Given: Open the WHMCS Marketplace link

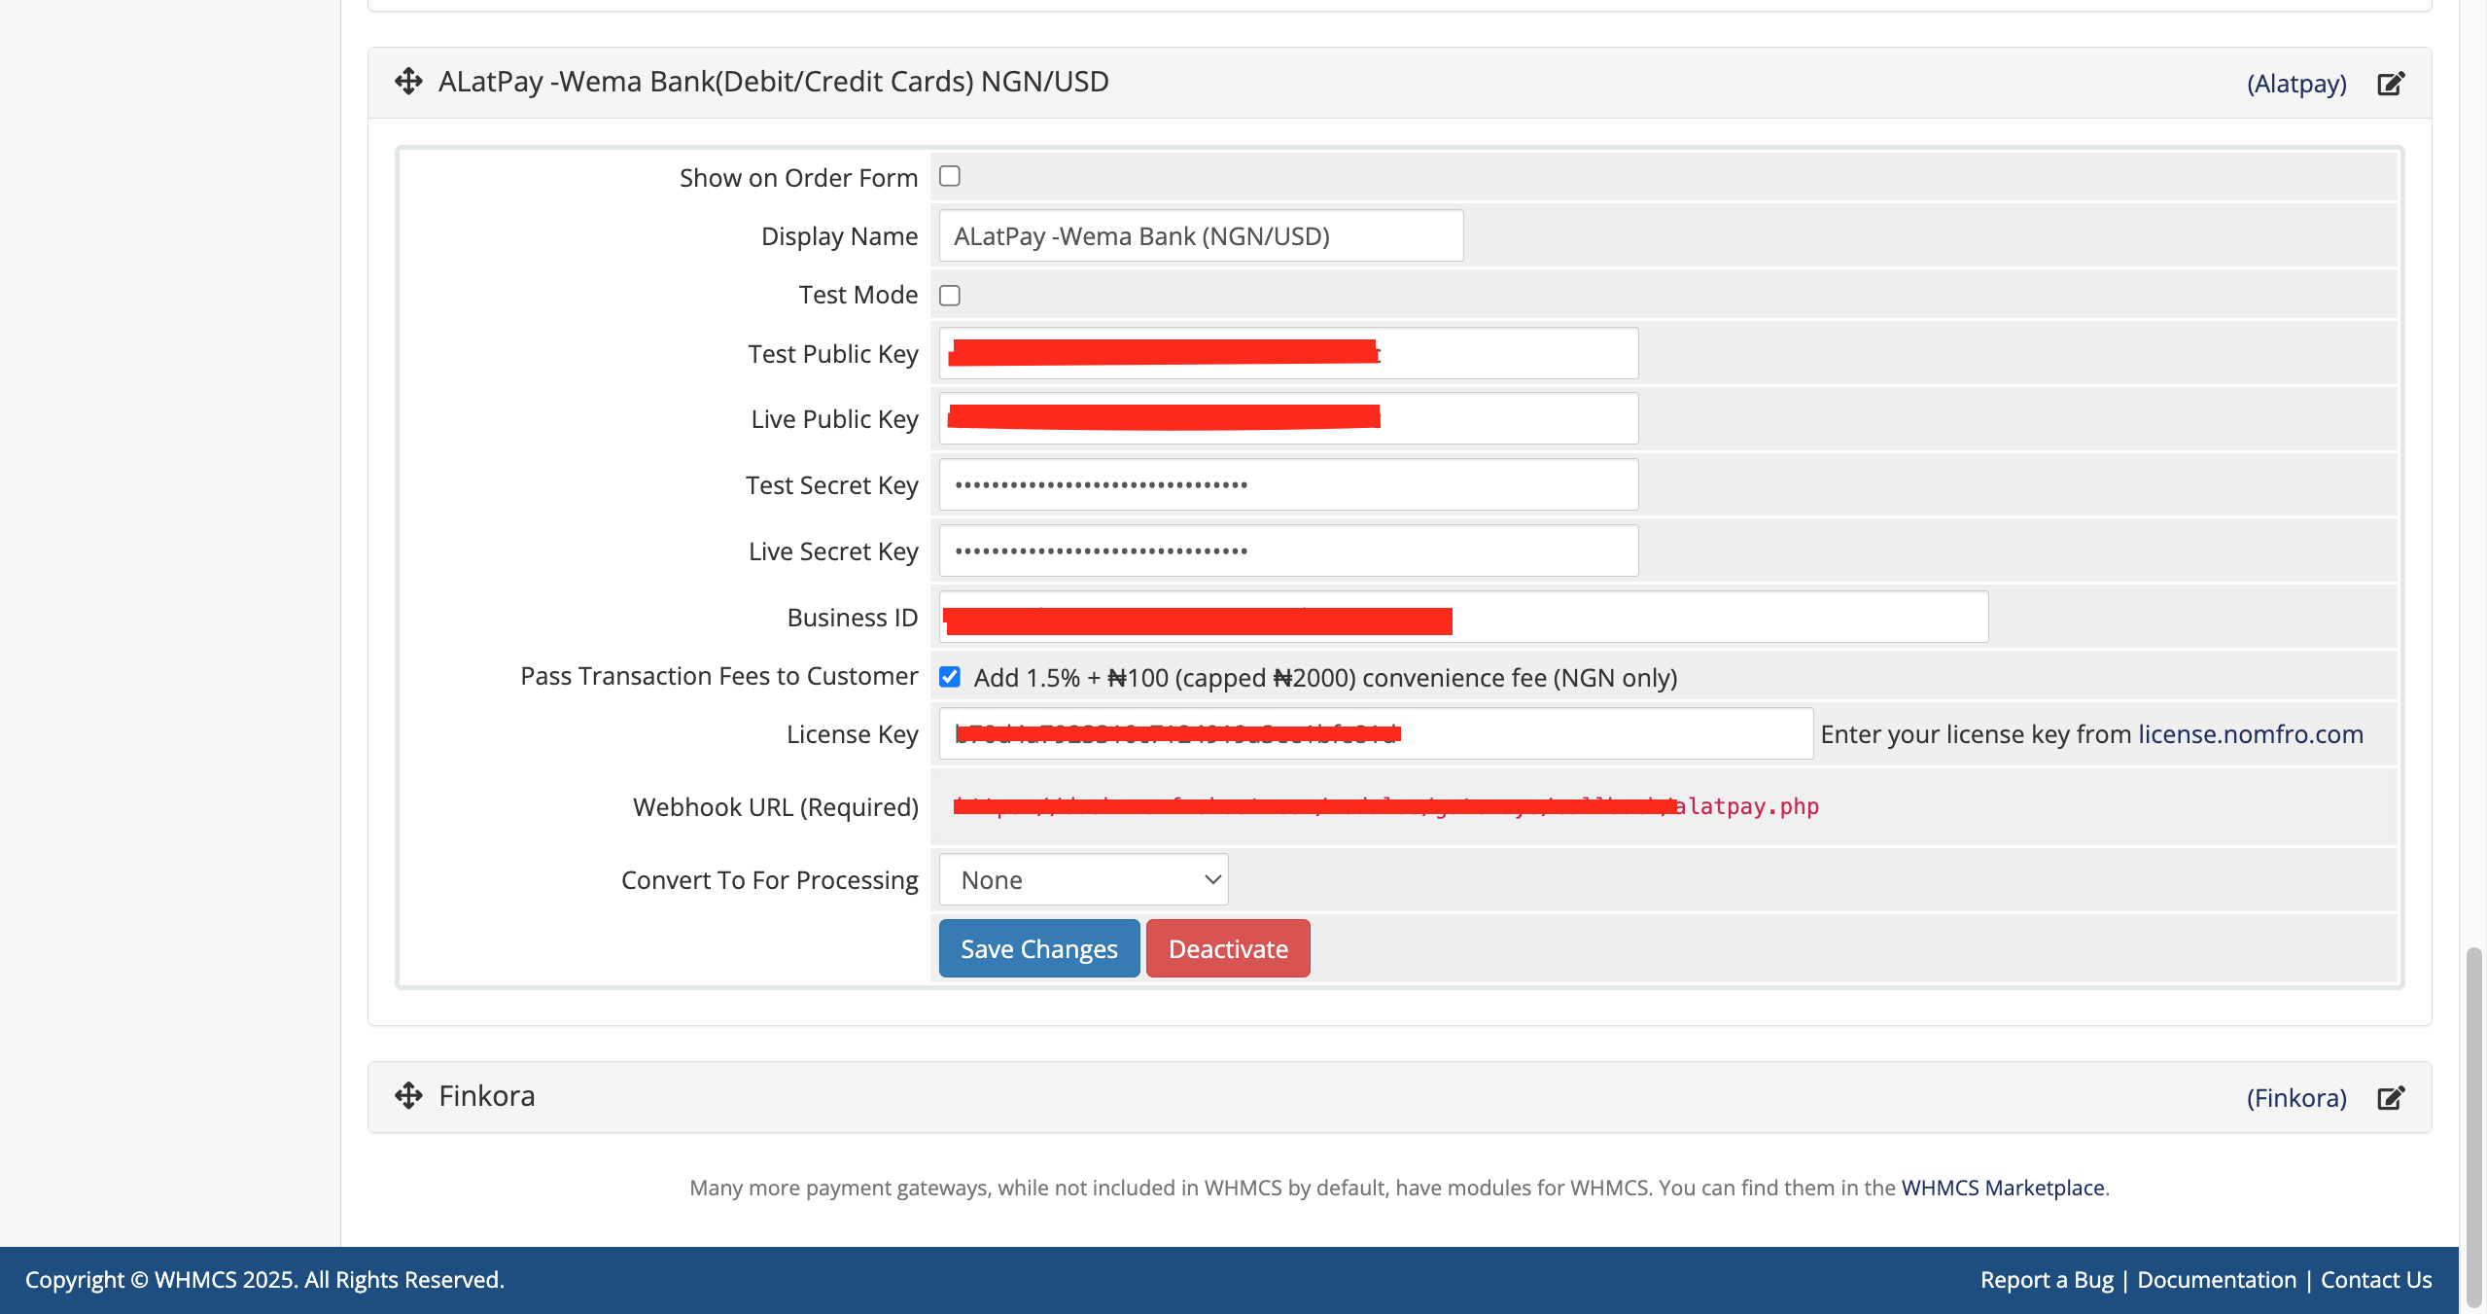Looking at the screenshot, I should (2002, 1188).
